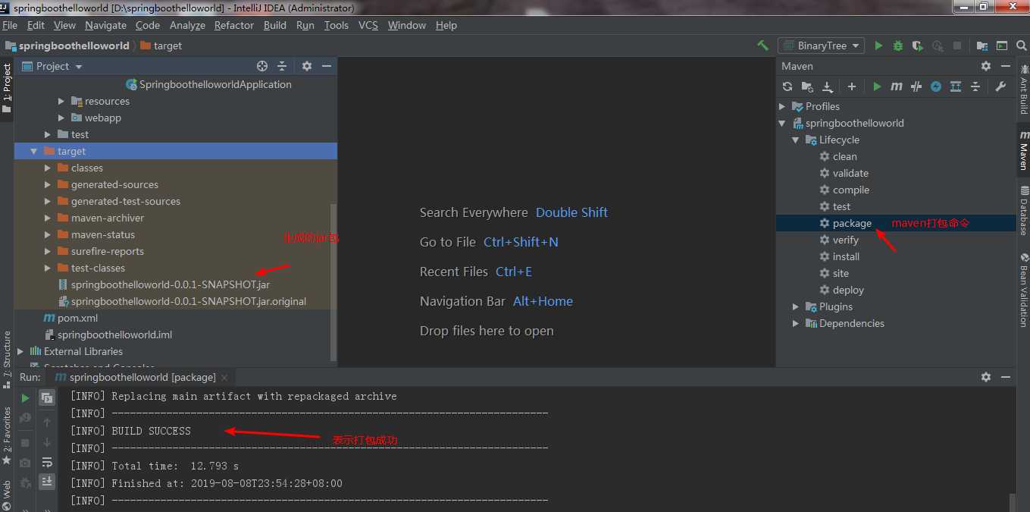Click the target breadcrumb in navigation bar
Screen dimensions: 1030x512
[161, 46]
